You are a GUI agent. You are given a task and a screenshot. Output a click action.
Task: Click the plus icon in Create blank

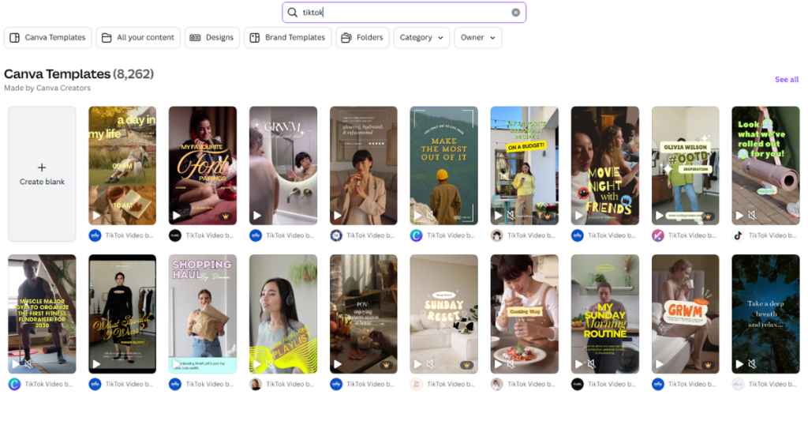[x=42, y=167]
